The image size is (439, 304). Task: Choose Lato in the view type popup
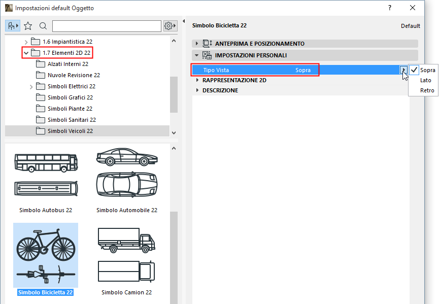pyautogui.click(x=424, y=80)
